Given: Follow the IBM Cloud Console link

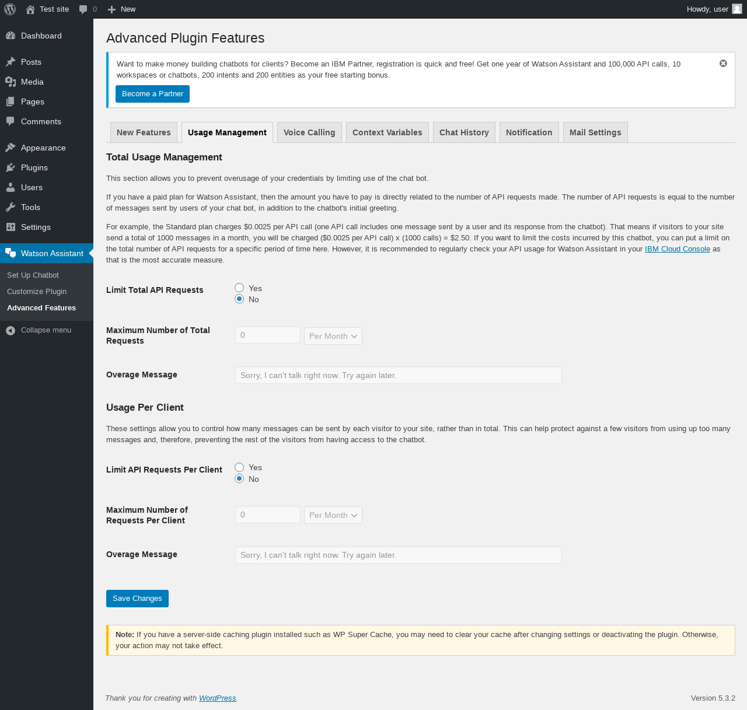Looking at the screenshot, I should tap(677, 249).
